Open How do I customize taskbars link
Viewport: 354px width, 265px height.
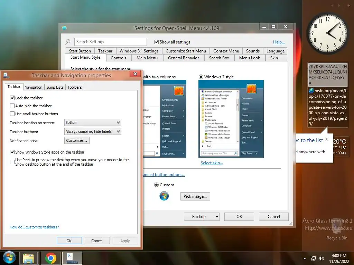point(34,227)
